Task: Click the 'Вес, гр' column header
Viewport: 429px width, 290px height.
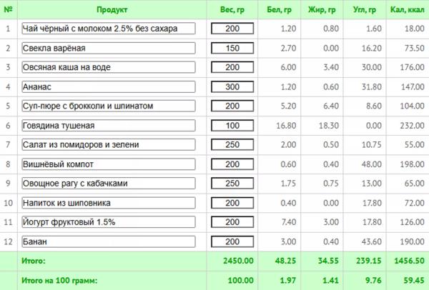Action: point(232,10)
